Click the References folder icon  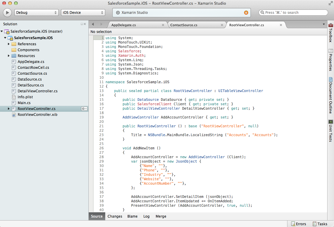click(x=14, y=44)
